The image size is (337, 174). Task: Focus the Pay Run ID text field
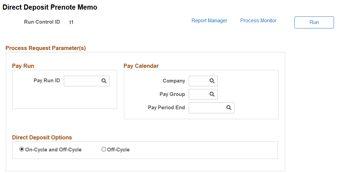click(x=82, y=81)
